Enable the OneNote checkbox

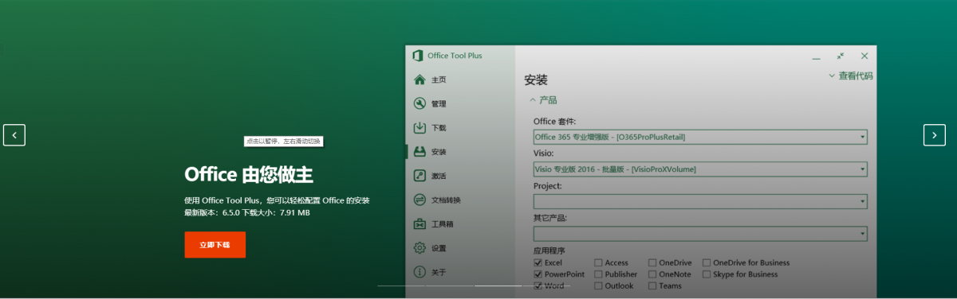point(652,274)
